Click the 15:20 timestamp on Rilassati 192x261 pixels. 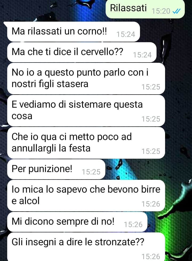[x=161, y=11]
